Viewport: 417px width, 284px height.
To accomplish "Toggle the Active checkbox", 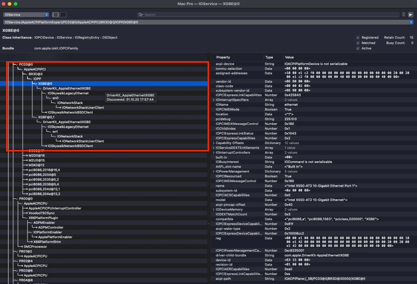I will click(x=358, y=48).
